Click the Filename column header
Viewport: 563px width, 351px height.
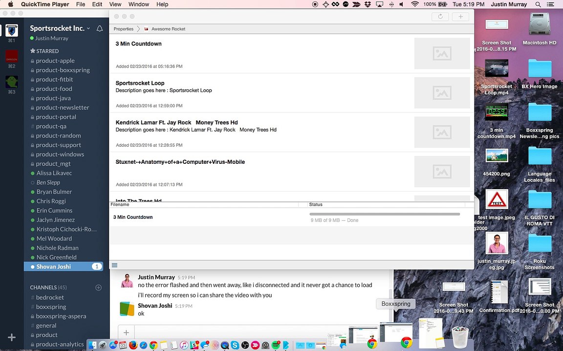(x=120, y=205)
